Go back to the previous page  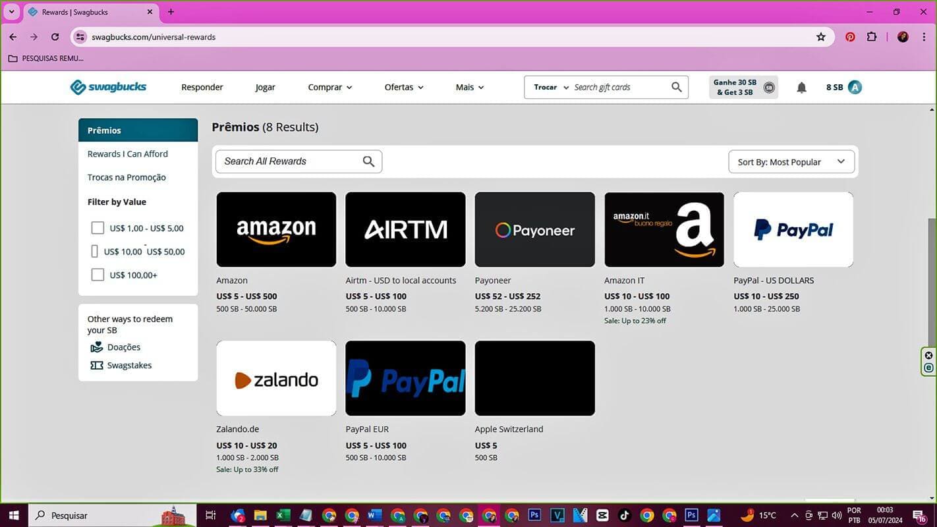pyautogui.click(x=13, y=37)
